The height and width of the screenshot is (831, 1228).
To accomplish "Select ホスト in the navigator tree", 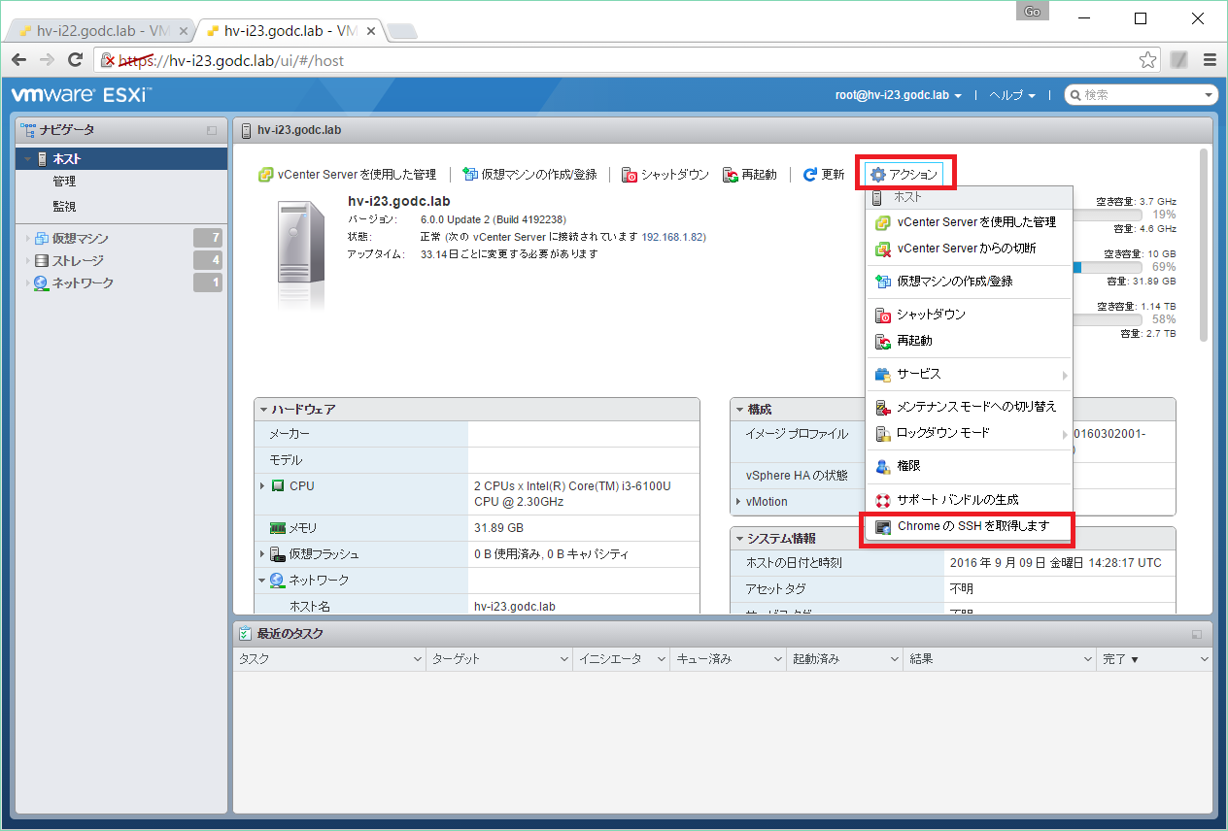I will click(x=122, y=159).
